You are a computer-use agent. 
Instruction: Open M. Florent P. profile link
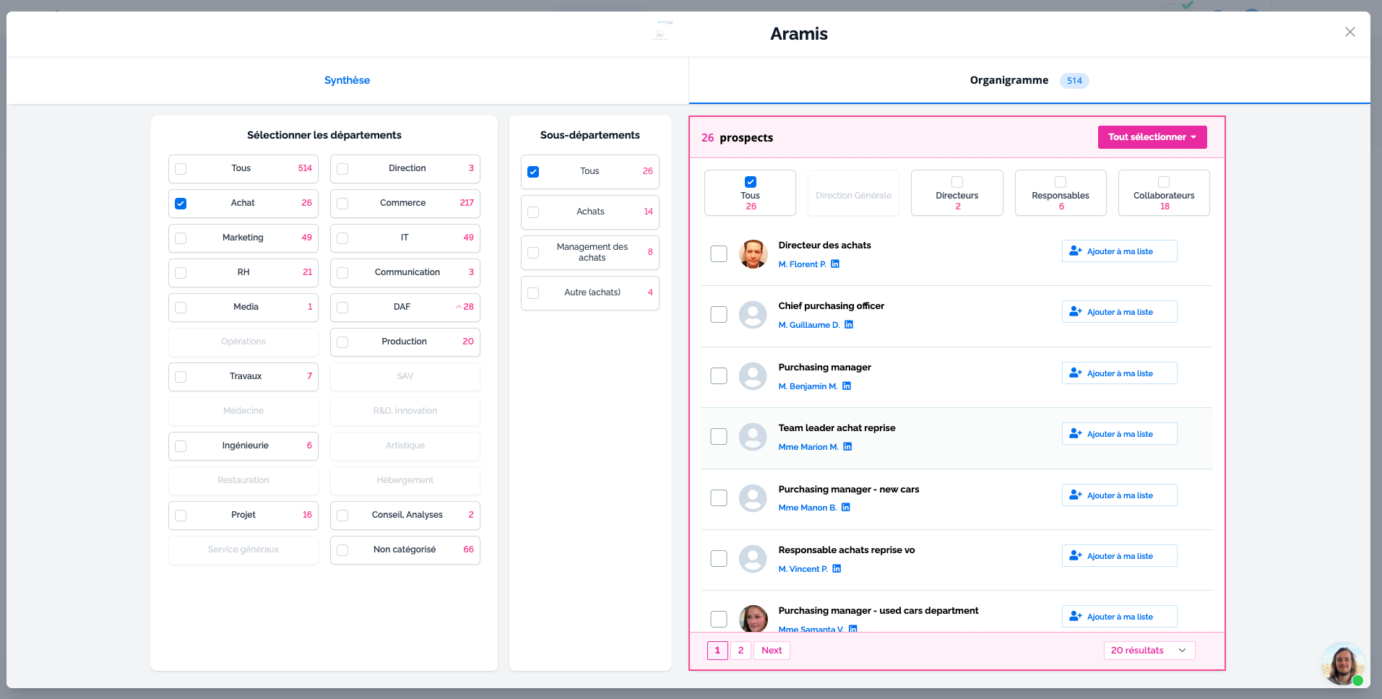[802, 264]
